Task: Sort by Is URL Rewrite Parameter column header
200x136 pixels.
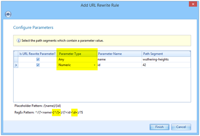Action: (x=37, y=54)
